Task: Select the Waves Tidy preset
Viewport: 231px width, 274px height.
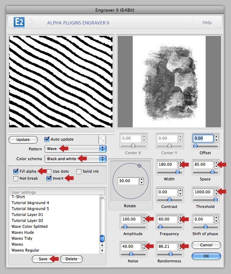Action: pyautogui.click(x=55, y=238)
